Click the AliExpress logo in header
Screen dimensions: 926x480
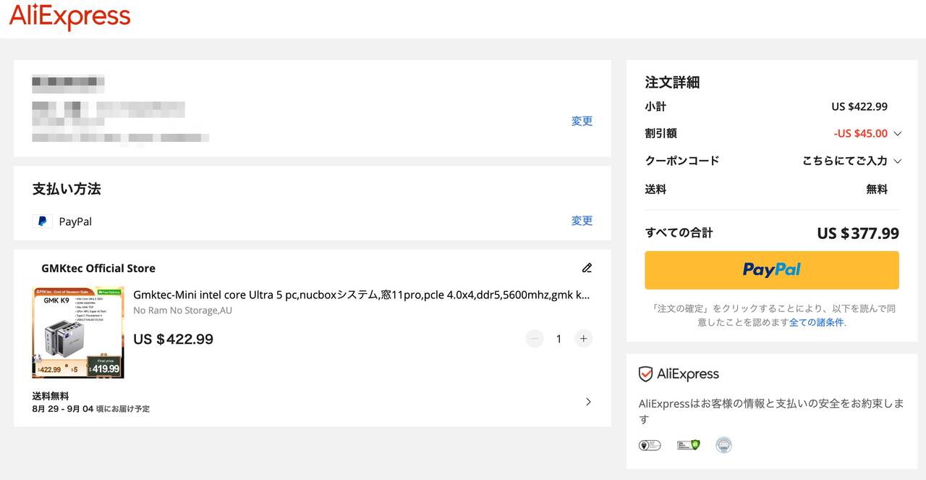(69, 17)
